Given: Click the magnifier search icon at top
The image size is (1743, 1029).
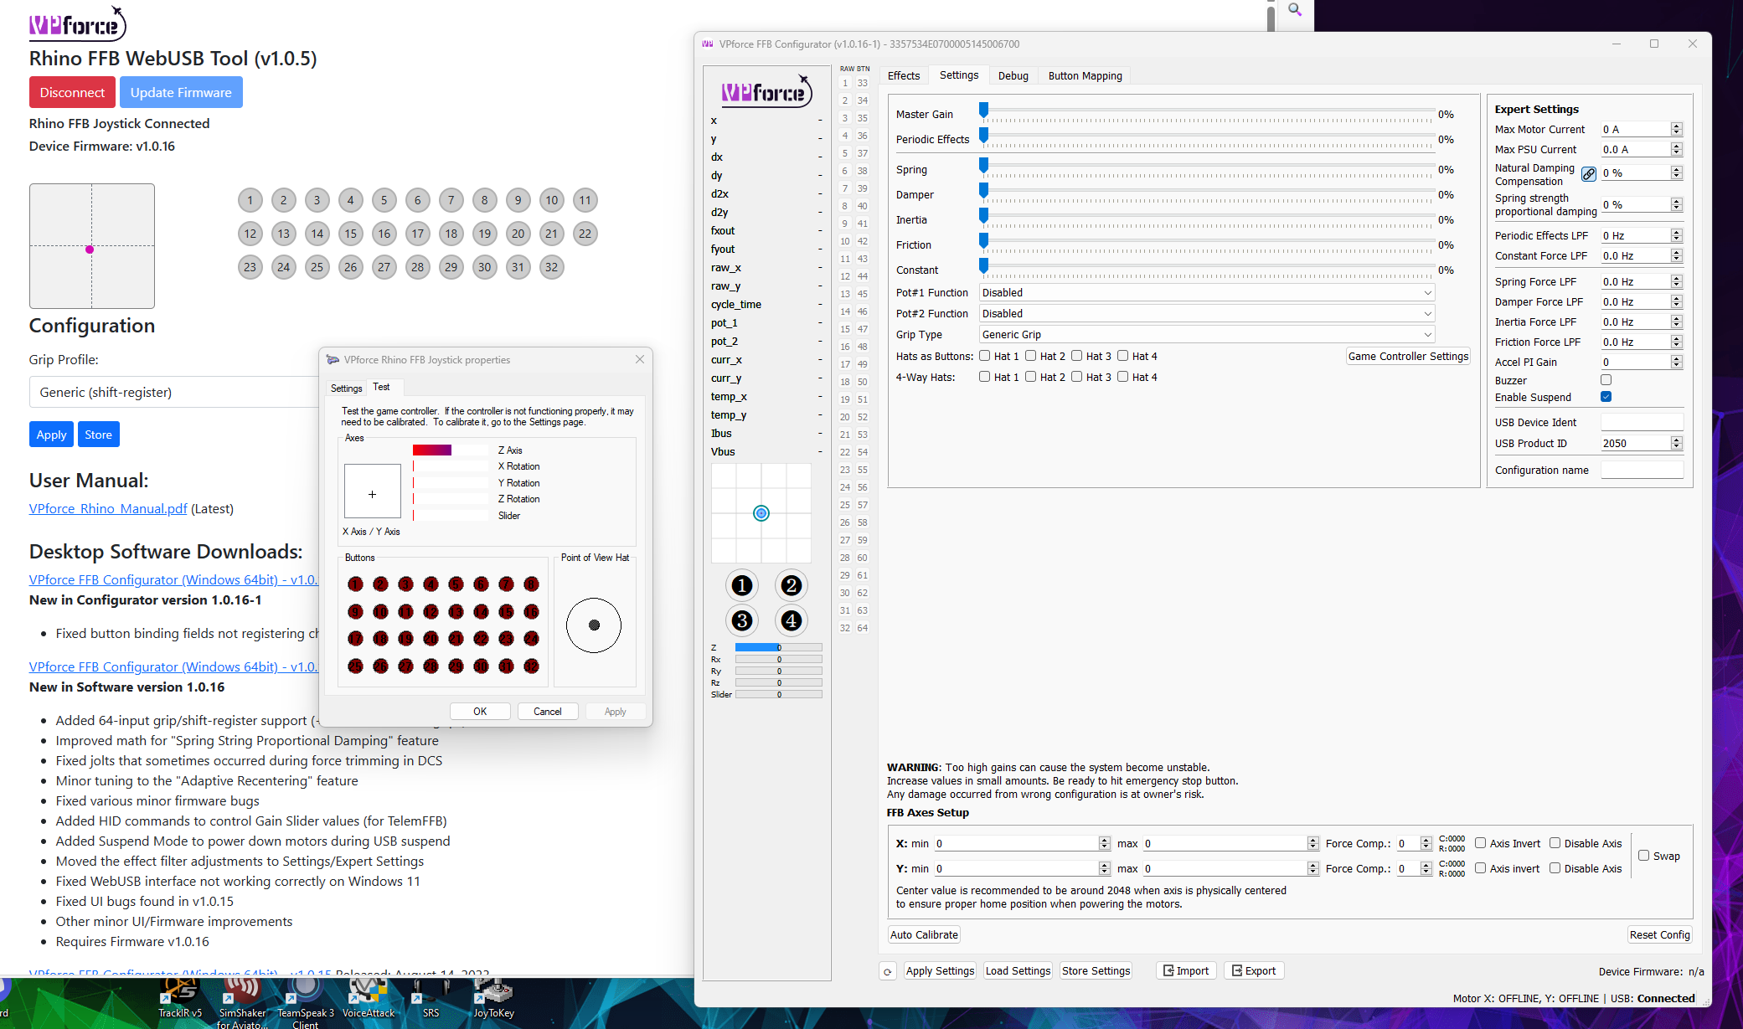Looking at the screenshot, I should coord(1295,10).
